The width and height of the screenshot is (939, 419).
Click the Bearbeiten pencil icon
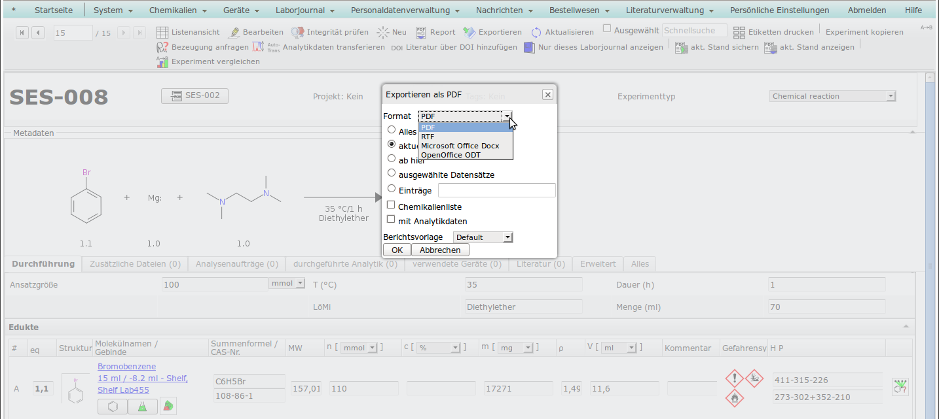pyautogui.click(x=234, y=32)
